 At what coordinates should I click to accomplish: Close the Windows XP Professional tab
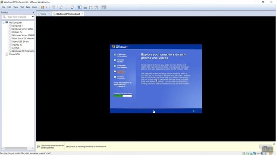[x=82, y=14]
